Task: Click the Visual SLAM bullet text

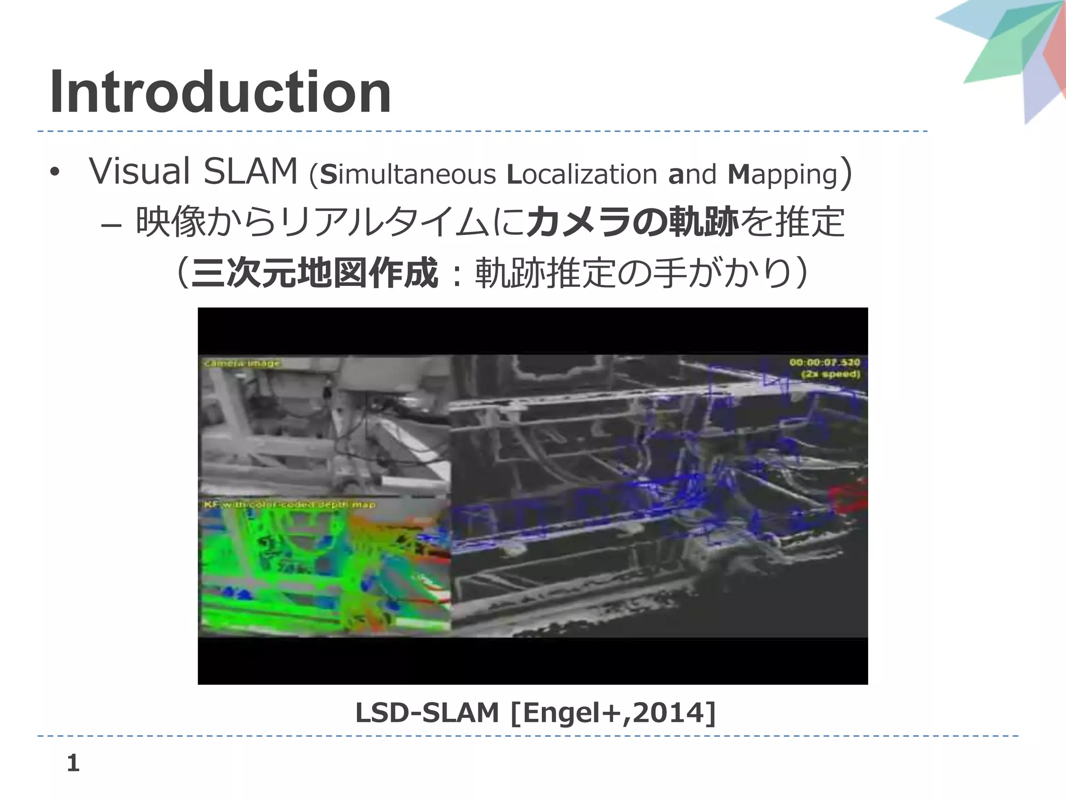Action: 193,172
